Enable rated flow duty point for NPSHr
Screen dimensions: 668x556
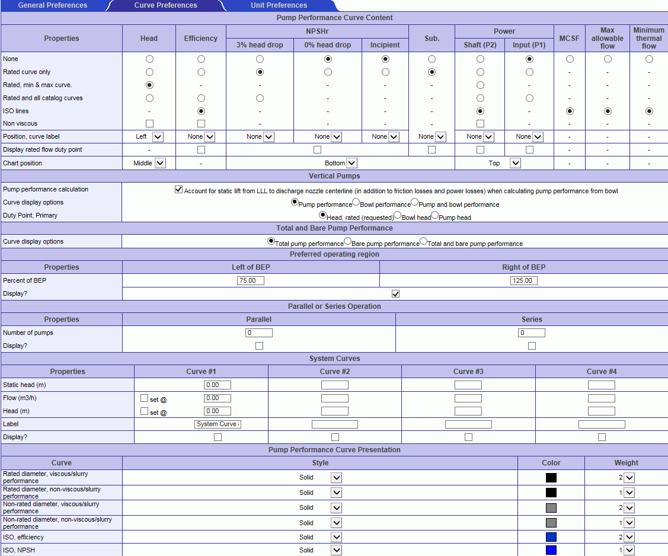point(317,149)
